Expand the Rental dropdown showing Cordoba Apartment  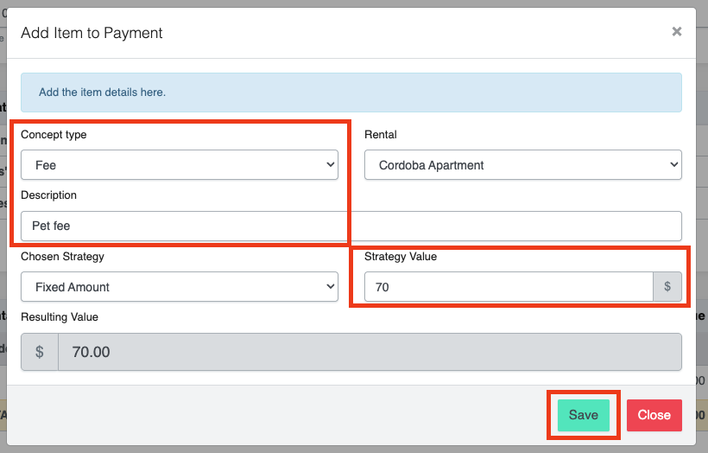tap(522, 165)
